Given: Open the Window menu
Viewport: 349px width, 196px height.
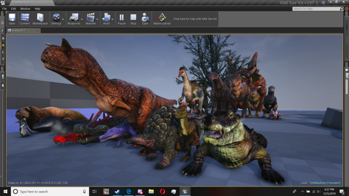Looking at the screenshot, I should click(25, 8).
